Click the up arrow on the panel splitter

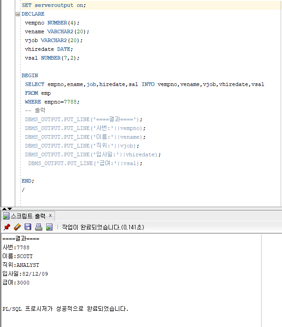click(4, 209)
